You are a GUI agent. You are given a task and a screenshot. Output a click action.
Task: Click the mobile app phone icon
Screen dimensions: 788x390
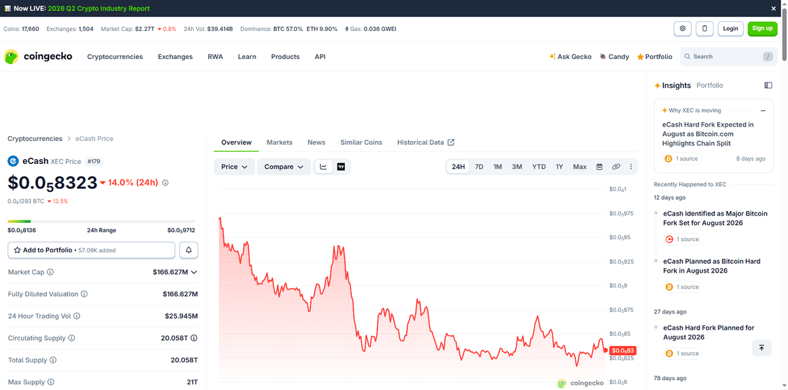705,29
